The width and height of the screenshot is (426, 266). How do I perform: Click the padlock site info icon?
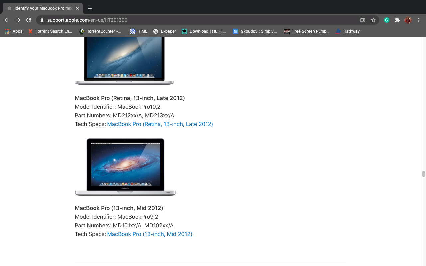coord(42,20)
